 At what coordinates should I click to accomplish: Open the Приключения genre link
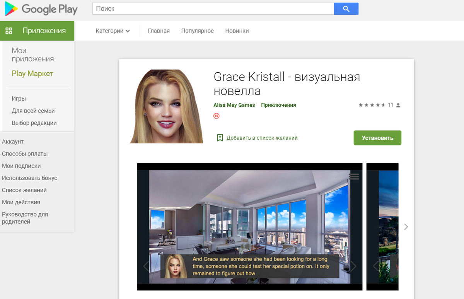point(278,105)
